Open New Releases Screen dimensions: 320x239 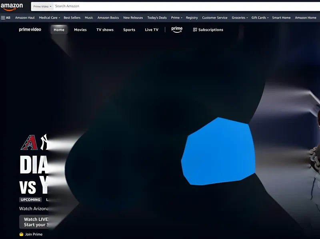click(133, 18)
